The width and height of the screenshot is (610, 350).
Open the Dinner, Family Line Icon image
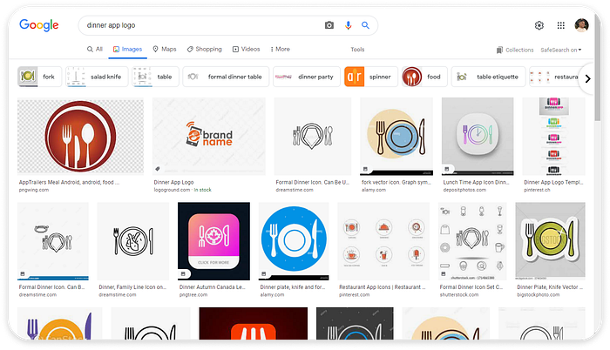pos(133,241)
